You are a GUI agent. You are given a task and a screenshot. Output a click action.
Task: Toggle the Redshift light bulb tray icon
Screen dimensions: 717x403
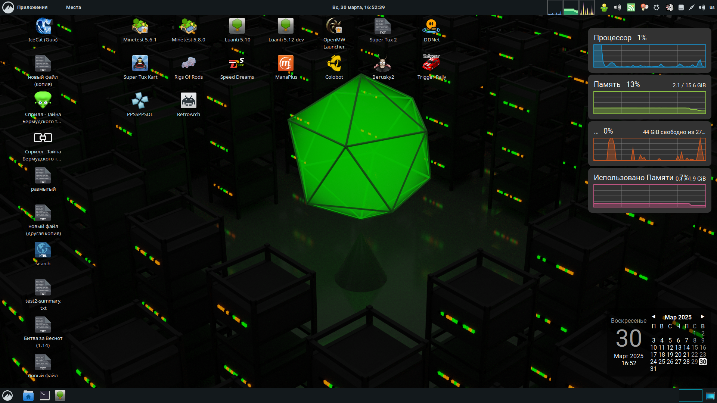[644, 7]
